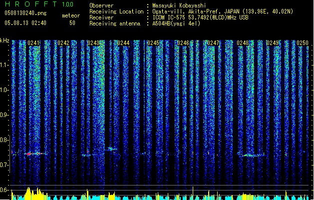
Task: Click the Observer label
Action: pyautogui.click(x=101, y=5)
